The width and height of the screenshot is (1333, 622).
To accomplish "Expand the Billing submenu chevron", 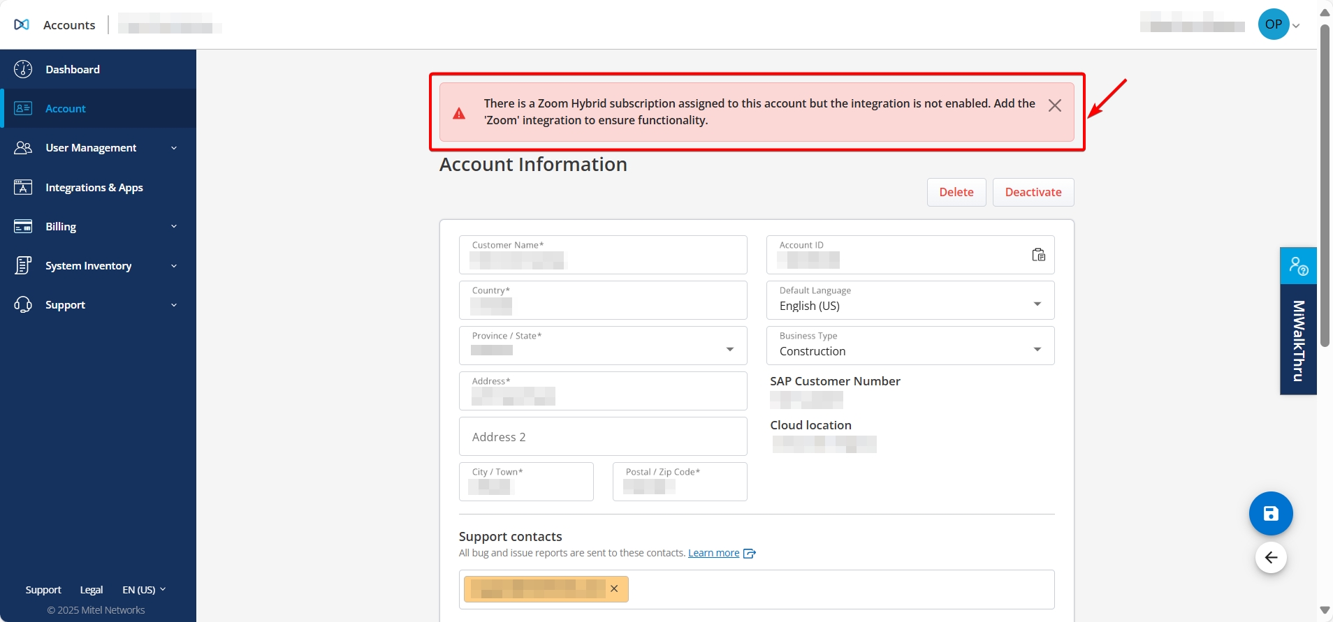I will [x=174, y=226].
